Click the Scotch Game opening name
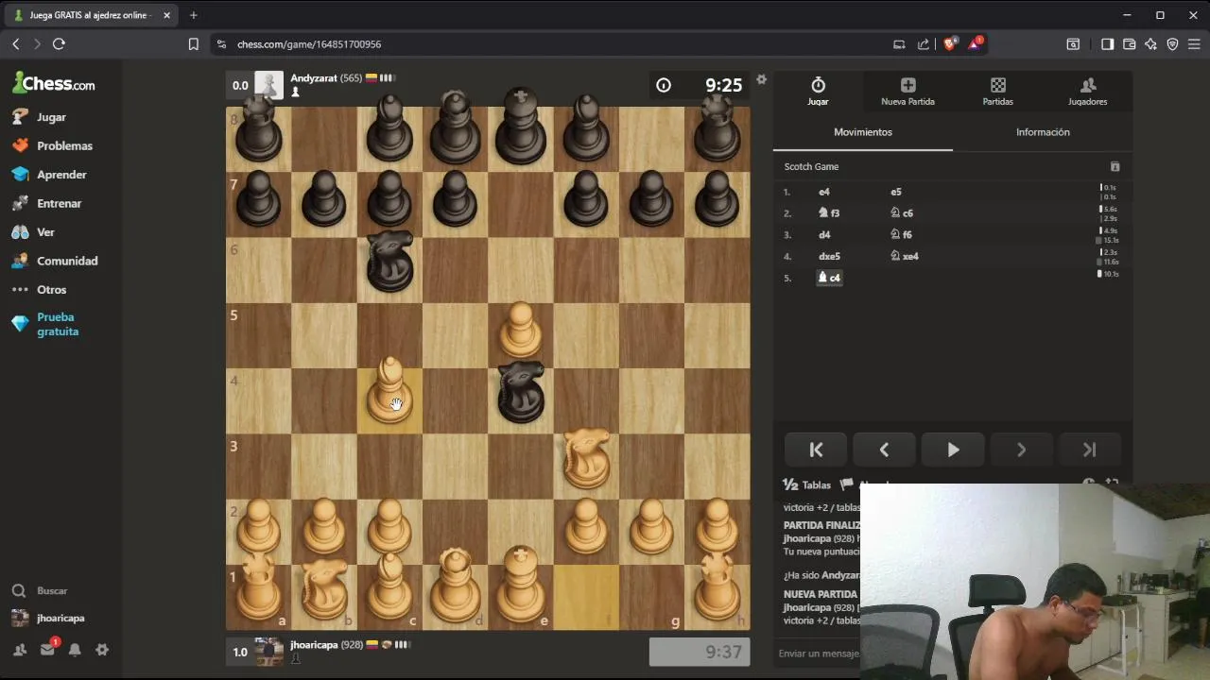 (x=811, y=167)
